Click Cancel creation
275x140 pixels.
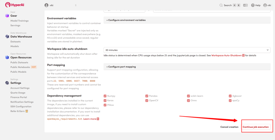point(229,127)
